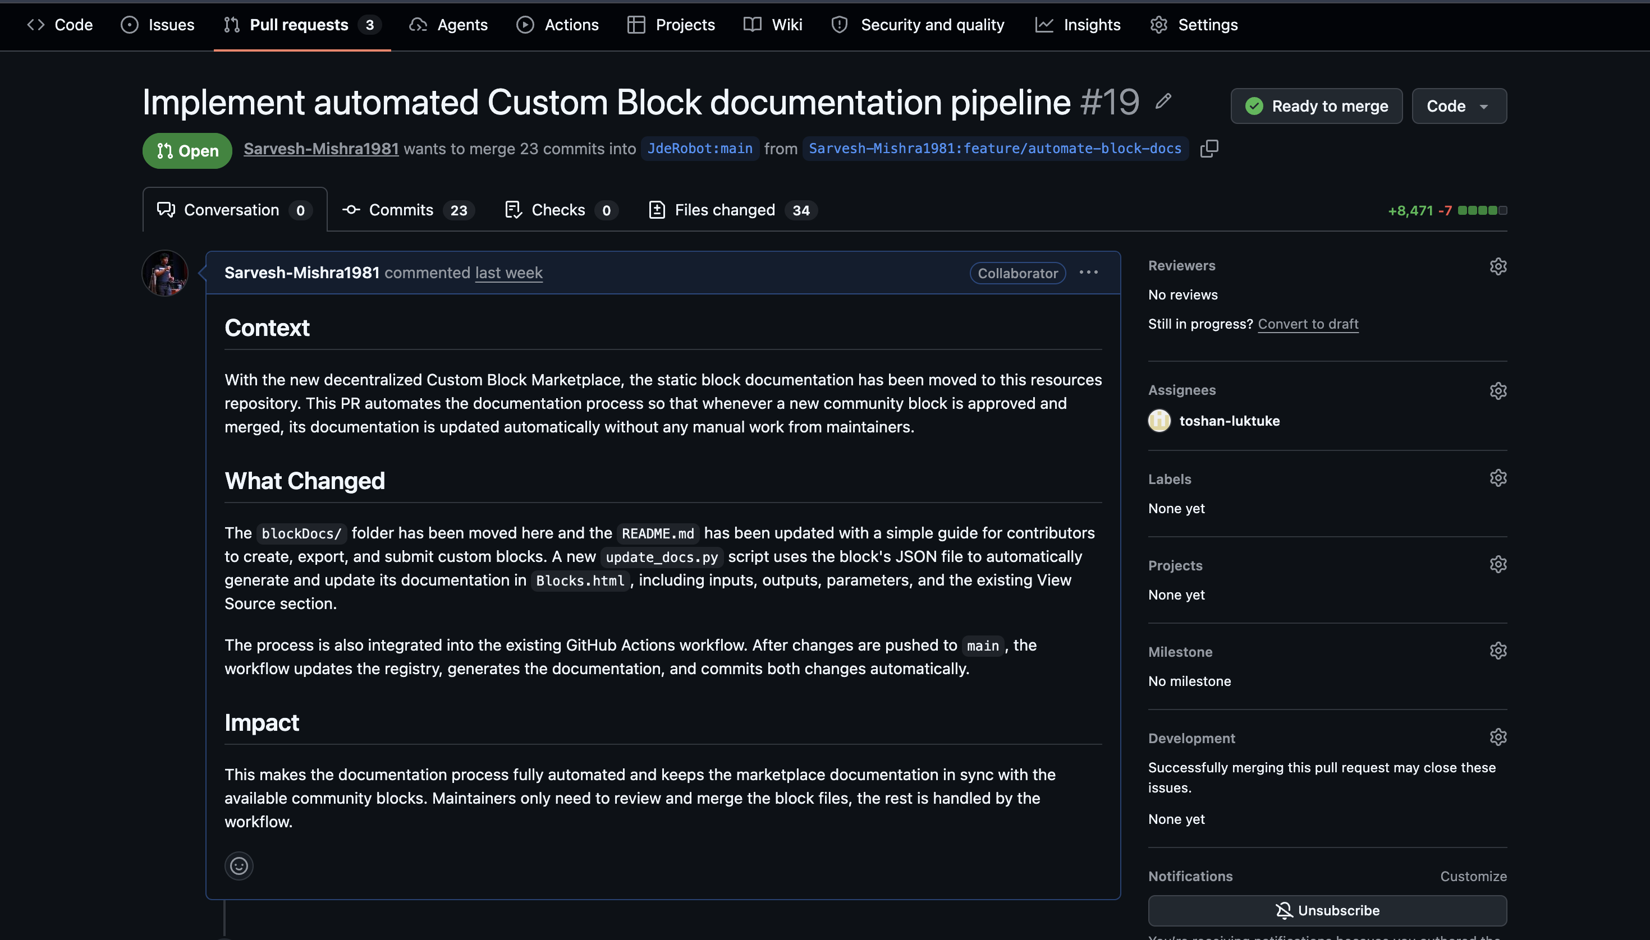Copy the head branch name to clipboard
1650x940 pixels.
coord(1209,149)
